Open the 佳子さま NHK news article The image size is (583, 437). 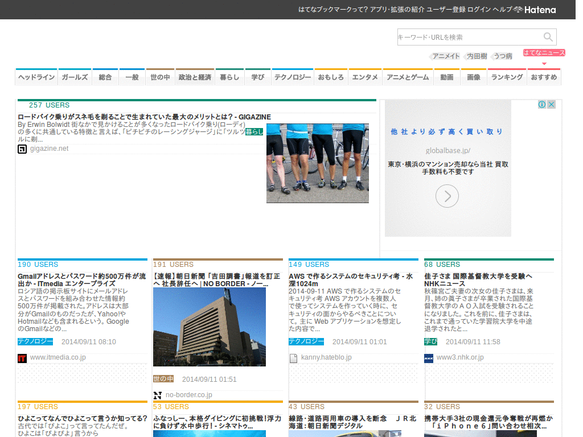478,280
